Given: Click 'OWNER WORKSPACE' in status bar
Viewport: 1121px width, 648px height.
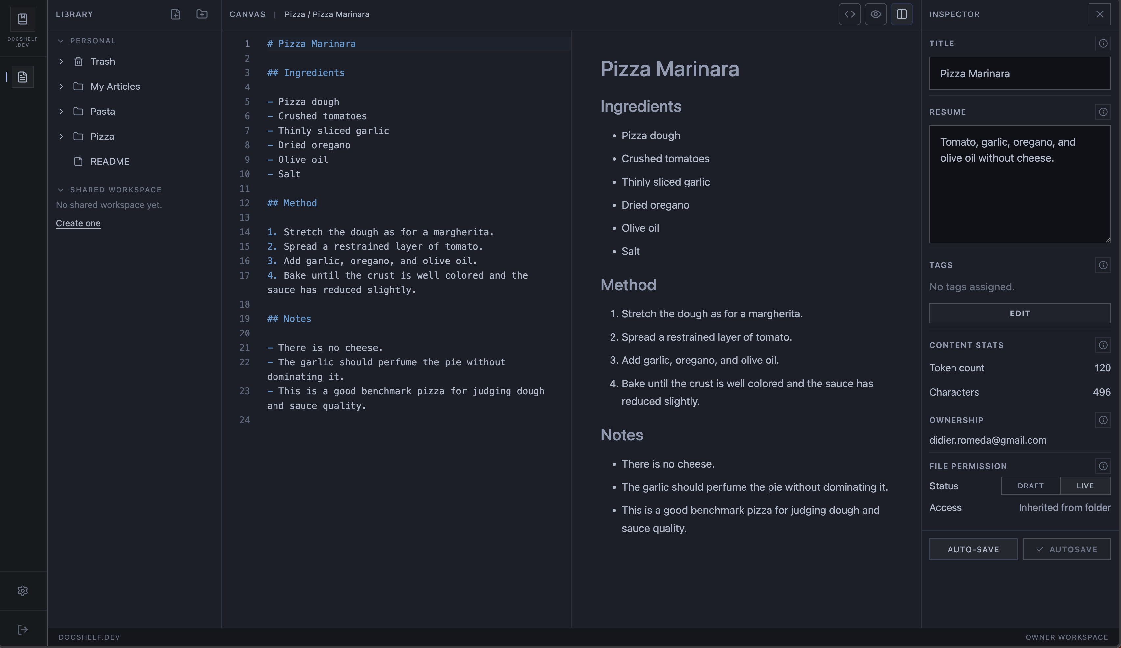Looking at the screenshot, I should [x=1066, y=637].
